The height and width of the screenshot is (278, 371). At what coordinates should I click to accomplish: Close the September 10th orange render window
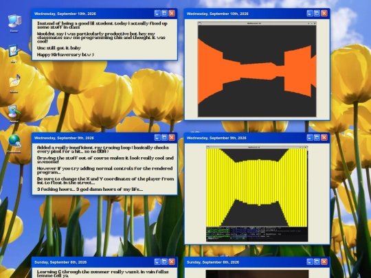click(x=324, y=13)
